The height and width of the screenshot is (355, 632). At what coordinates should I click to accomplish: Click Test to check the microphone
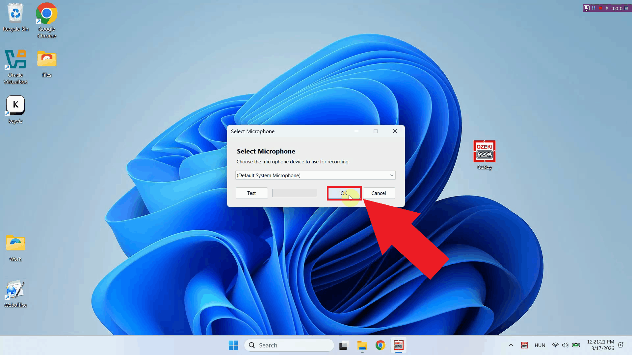tap(251, 193)
